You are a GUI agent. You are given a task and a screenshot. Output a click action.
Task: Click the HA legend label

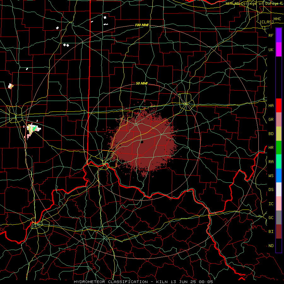pyautogui.click(x=271, y=105)
